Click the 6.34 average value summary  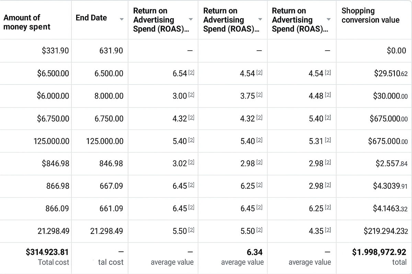[x=254, y=252]
